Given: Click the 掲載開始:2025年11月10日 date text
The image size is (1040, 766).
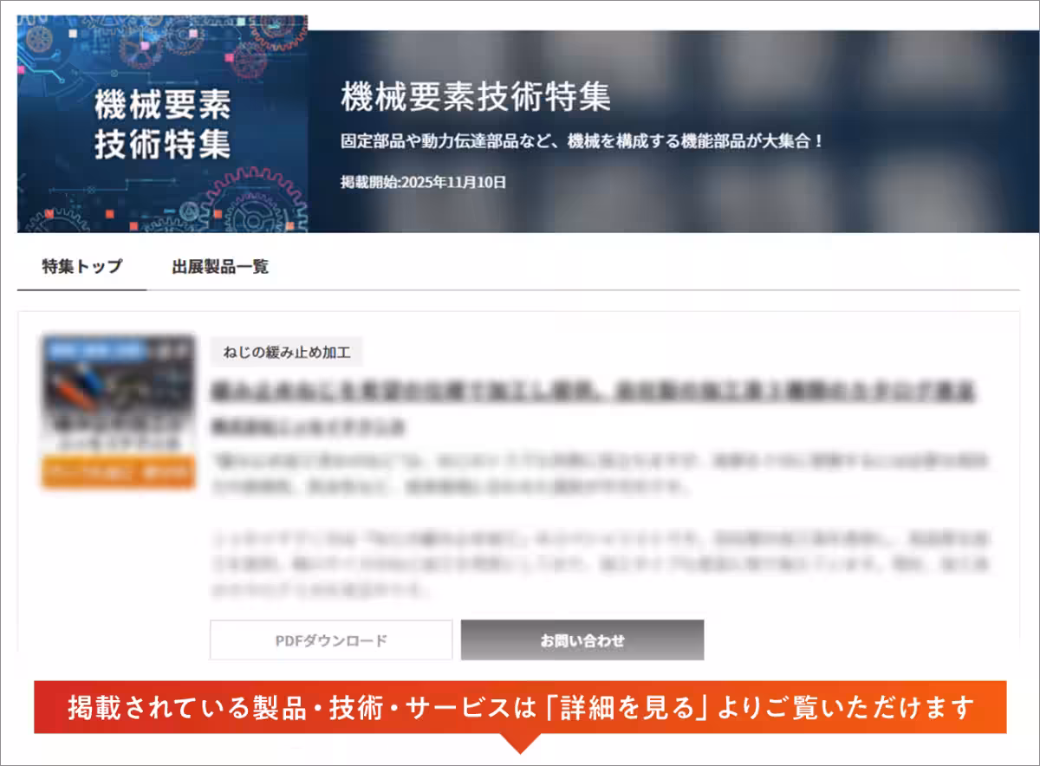Looking at the screenshot, I should click(x=424, y=183).
